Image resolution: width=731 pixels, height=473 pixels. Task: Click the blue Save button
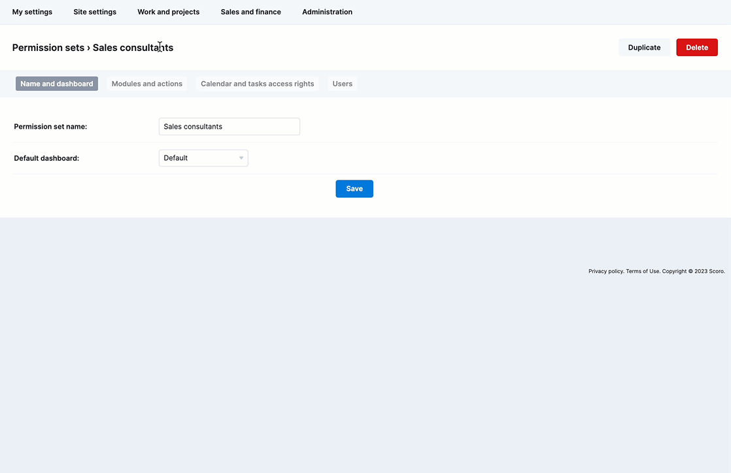tap(354, 189)
